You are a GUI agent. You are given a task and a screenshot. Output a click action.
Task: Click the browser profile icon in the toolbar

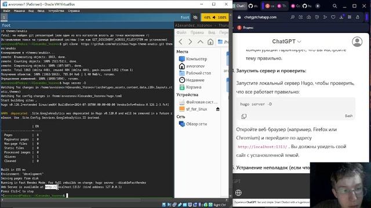358,17
